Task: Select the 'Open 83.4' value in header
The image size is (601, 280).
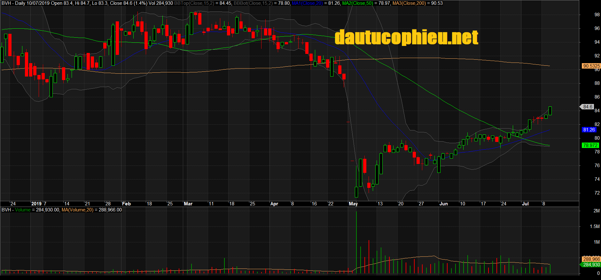Action: point(62,3)
